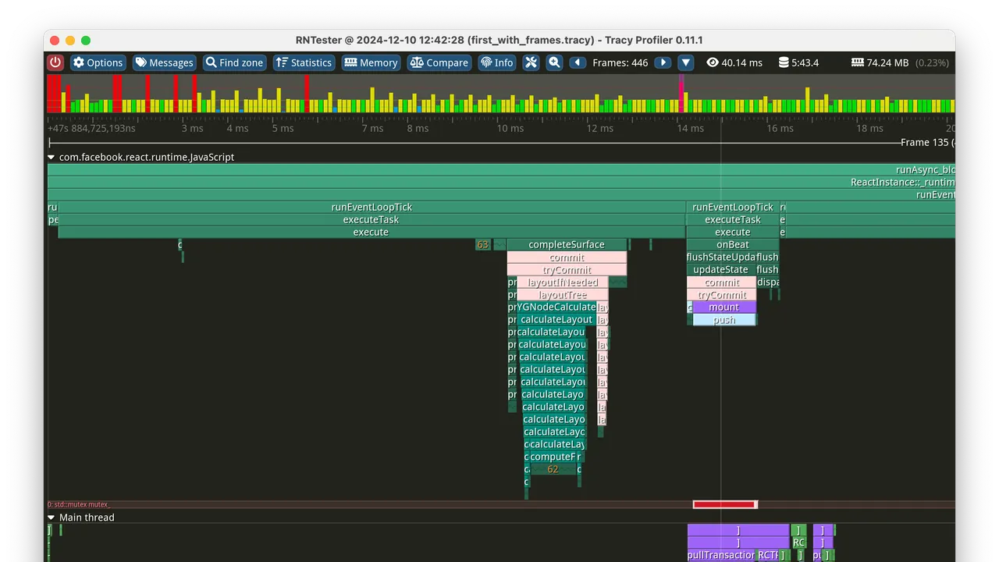Click the Frames: 446 label

point(620,62)
